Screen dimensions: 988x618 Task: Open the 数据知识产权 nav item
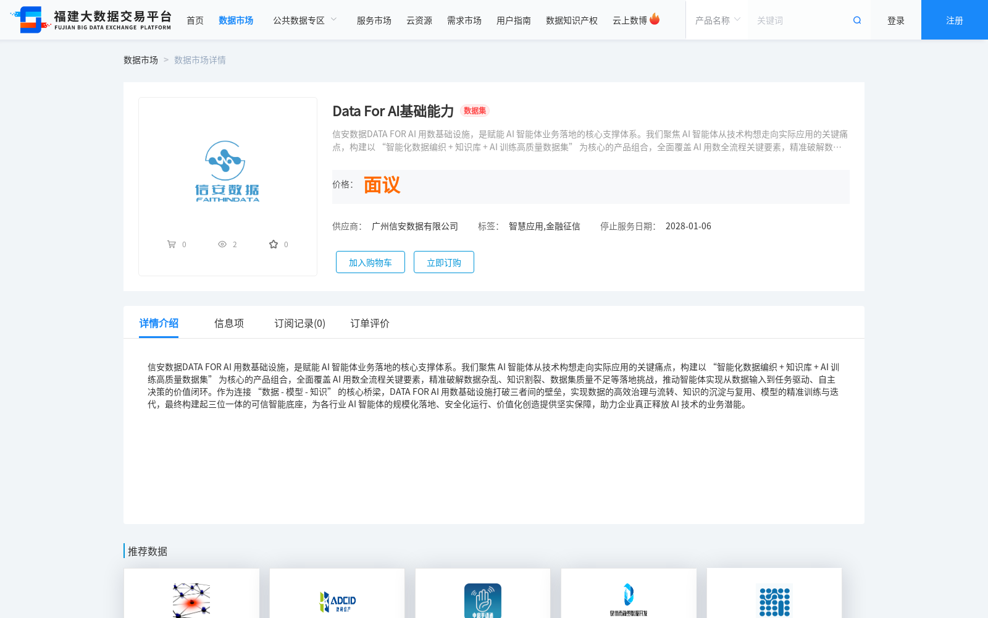tap(572, 20)
